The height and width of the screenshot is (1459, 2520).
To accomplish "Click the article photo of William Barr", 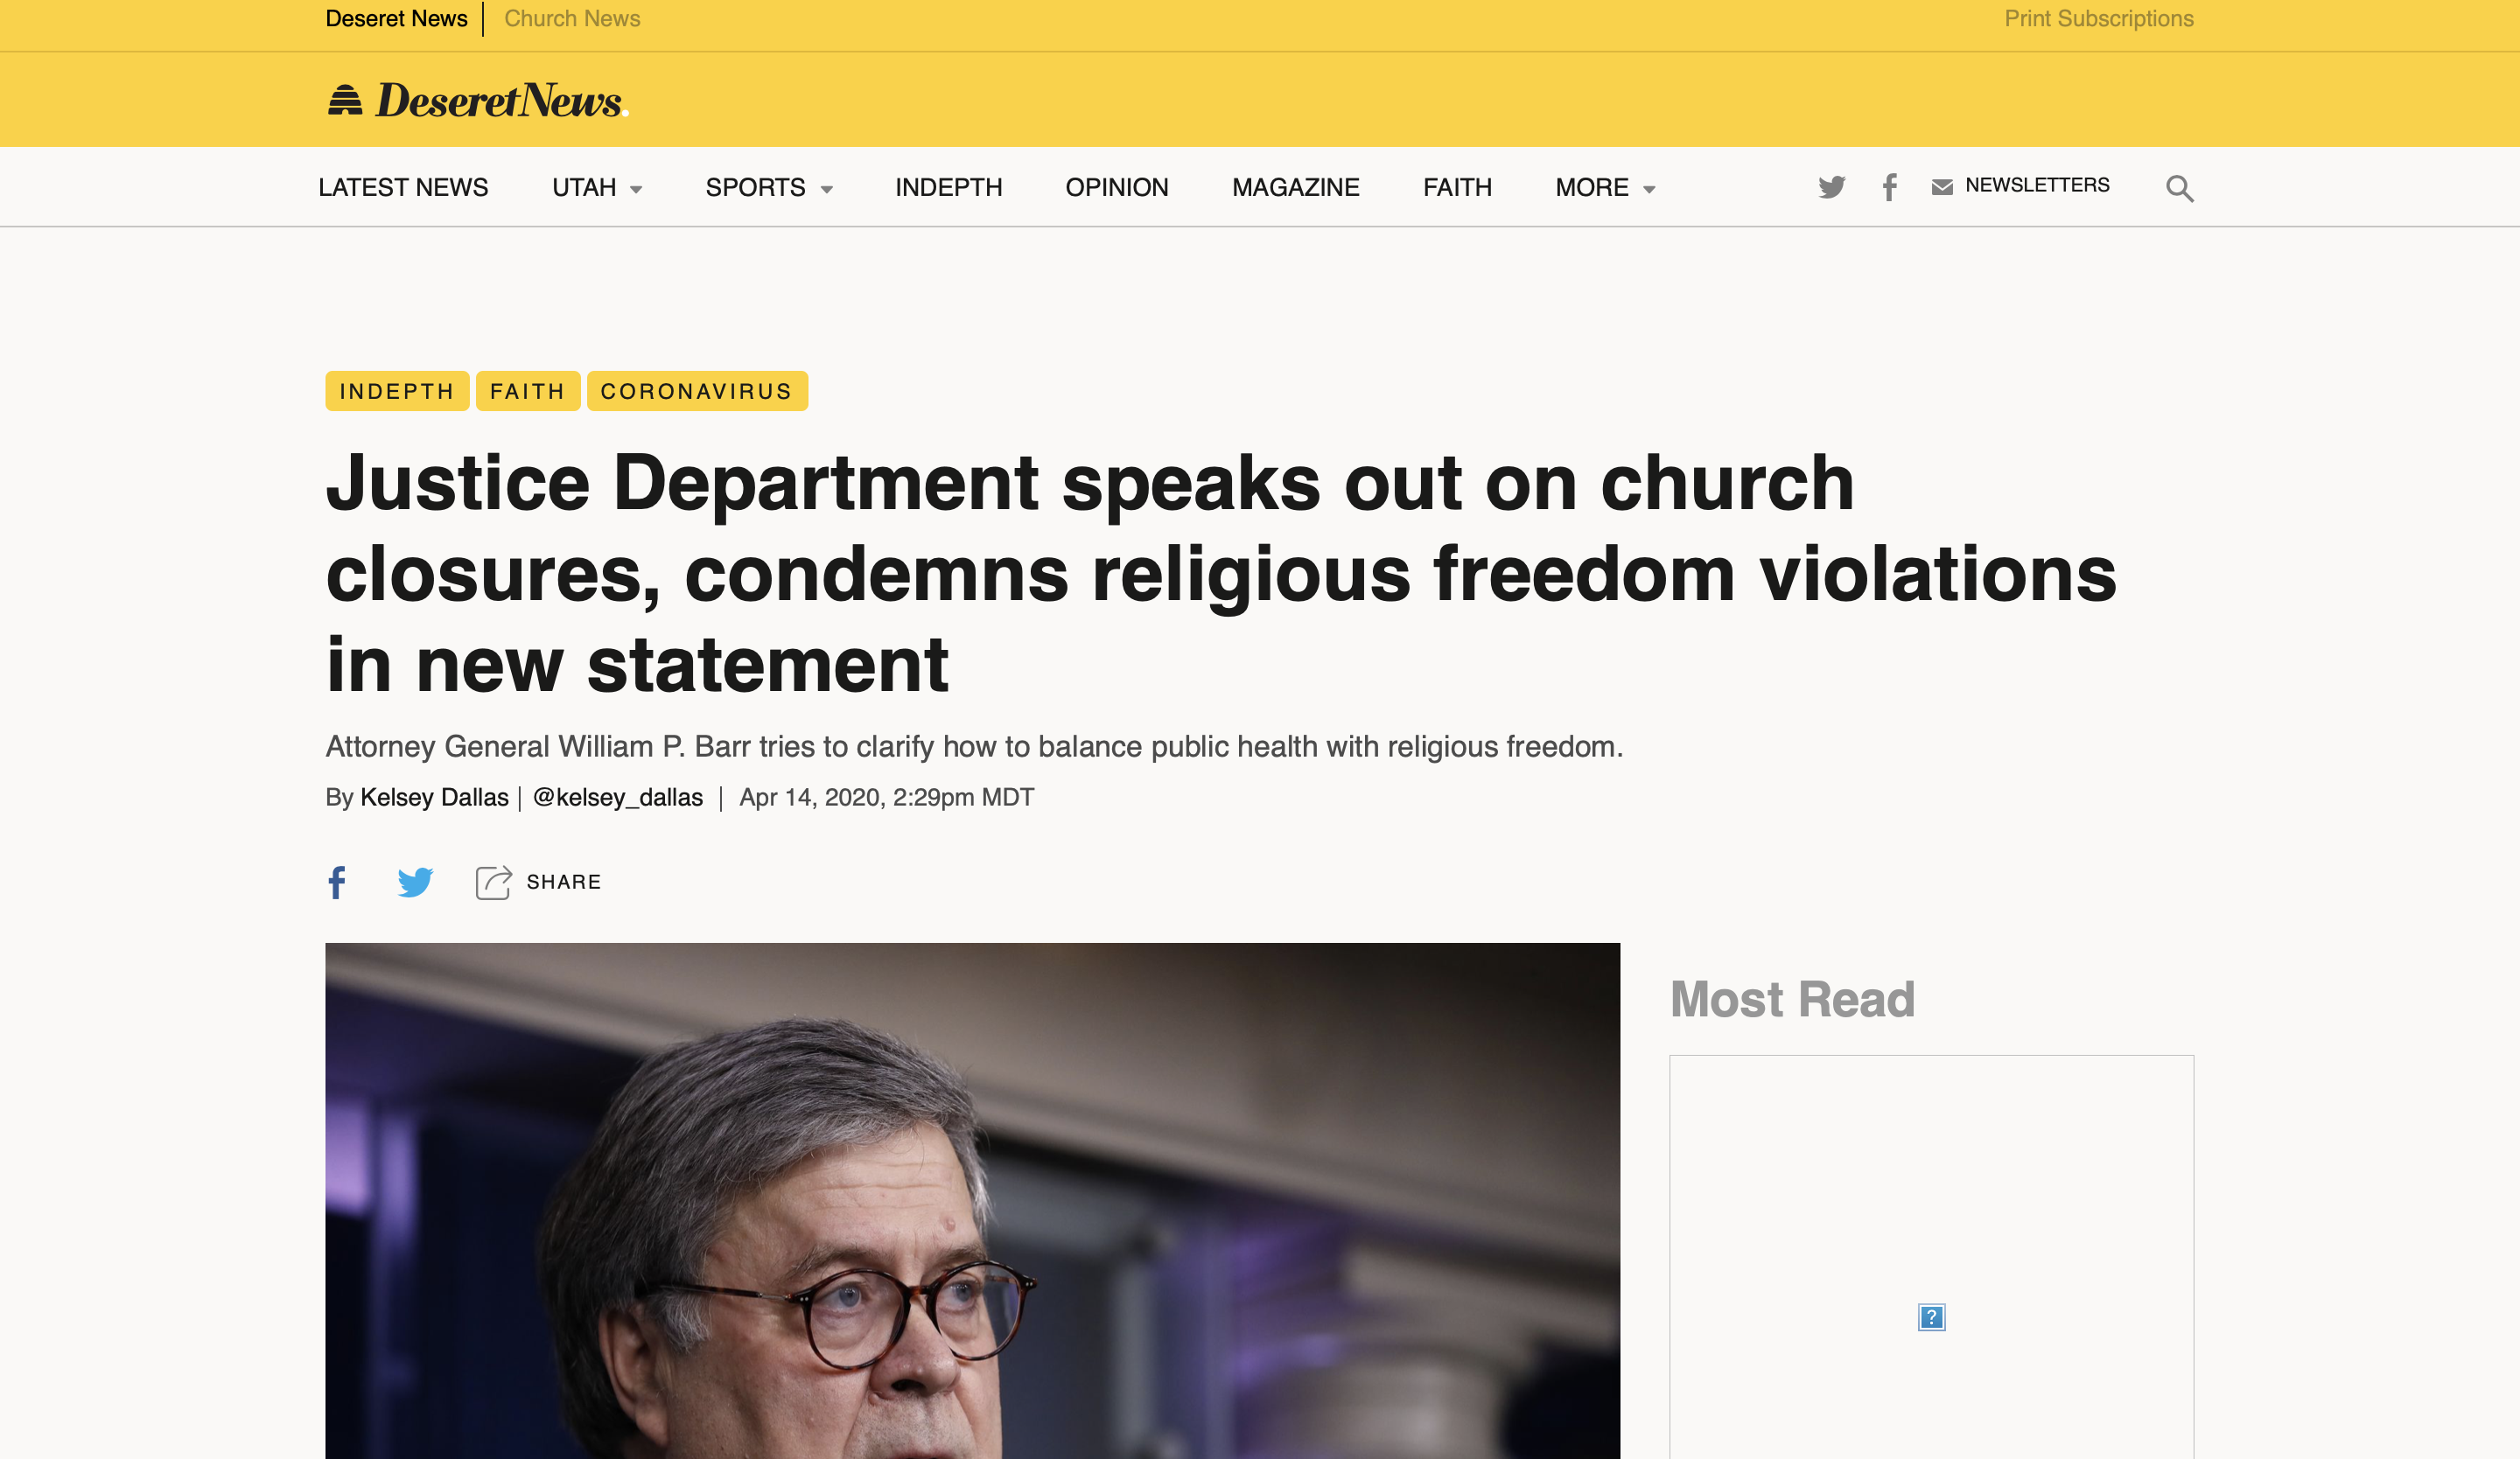I will [971, 1199].
